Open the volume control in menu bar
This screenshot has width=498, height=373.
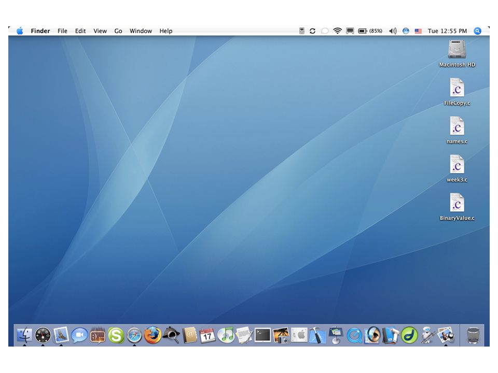pyautogui.click(x=393, y=31)
